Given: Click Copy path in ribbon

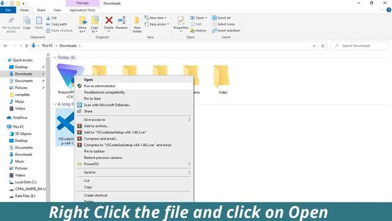Looking at the screenshot, I should [56, 24].
